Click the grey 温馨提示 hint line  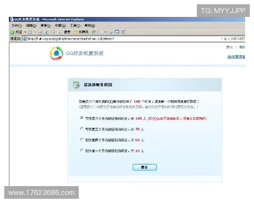pos(138,107)
